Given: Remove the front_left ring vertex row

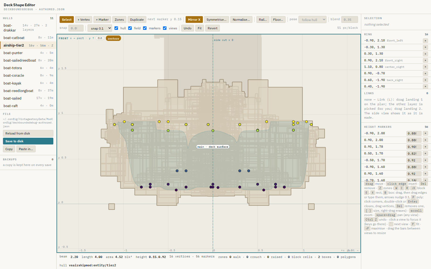Looking at the screenshot, I should click(x=425, y=41).
